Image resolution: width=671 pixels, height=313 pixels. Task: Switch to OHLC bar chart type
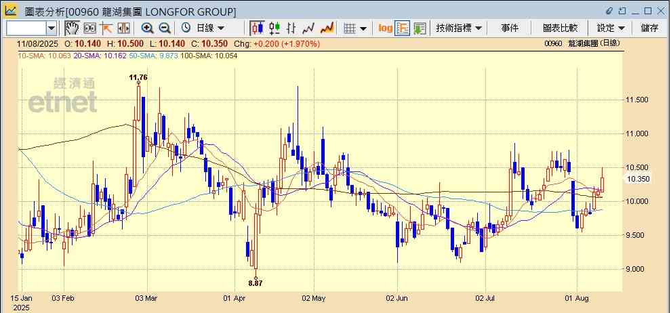[291, 28]
